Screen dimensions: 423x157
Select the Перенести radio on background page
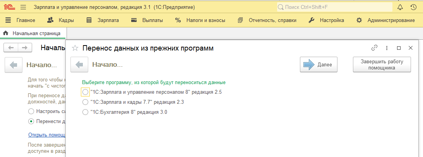coord(31,122)
